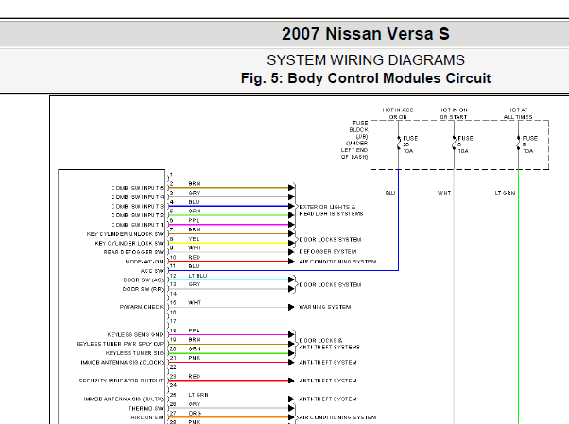This screenshot has width=569, height=424.
Task: Click the 'DOOR SW (RR)' label
Action: tap(143, 290)
